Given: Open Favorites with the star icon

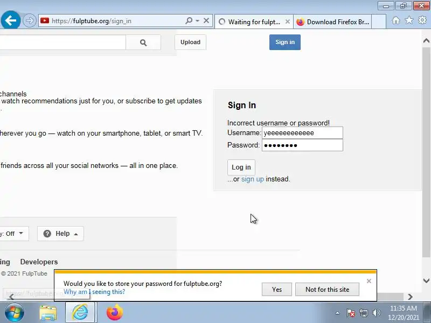Looking at the screenshot, I should coord(409,20).
